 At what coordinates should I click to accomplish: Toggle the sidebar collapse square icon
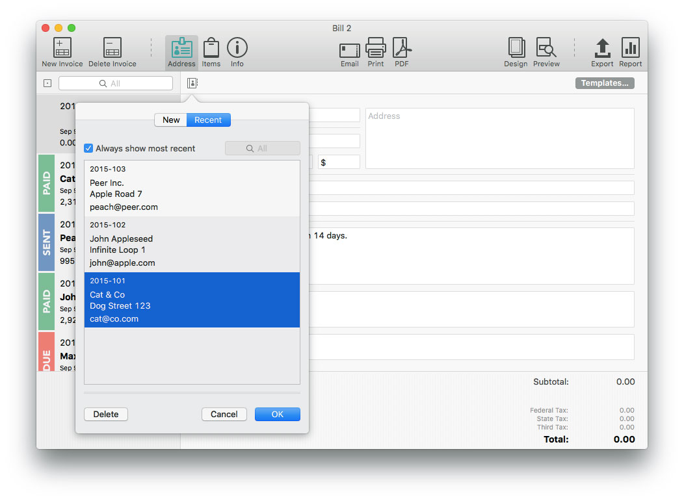tap(47, 83)
